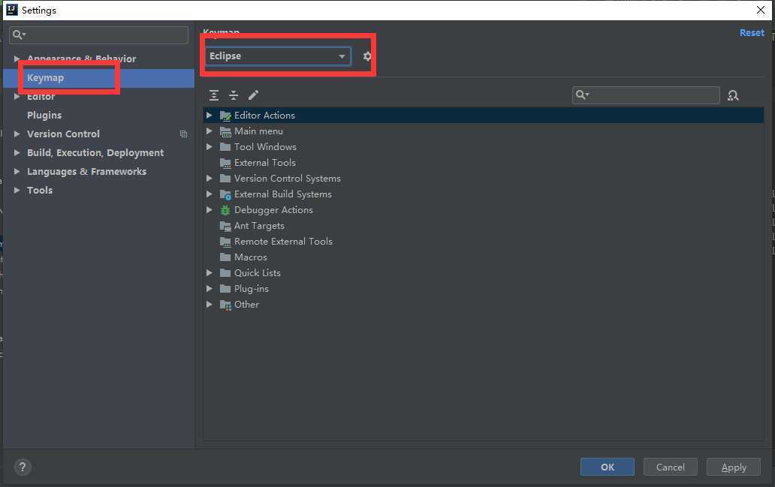
Task: Click the Ant Targets folder icon
Action: click(225, 226)
